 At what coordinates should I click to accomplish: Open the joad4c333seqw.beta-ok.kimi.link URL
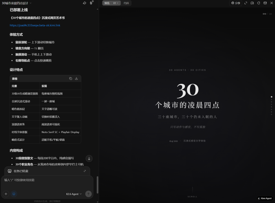tap(35, 25)
